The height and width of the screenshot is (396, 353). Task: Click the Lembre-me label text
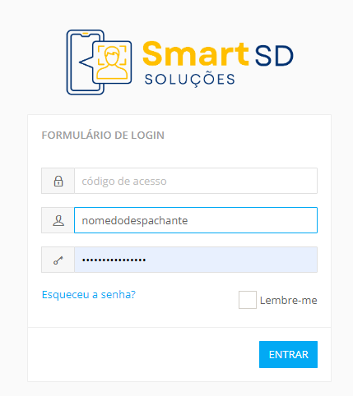(289, 301)
